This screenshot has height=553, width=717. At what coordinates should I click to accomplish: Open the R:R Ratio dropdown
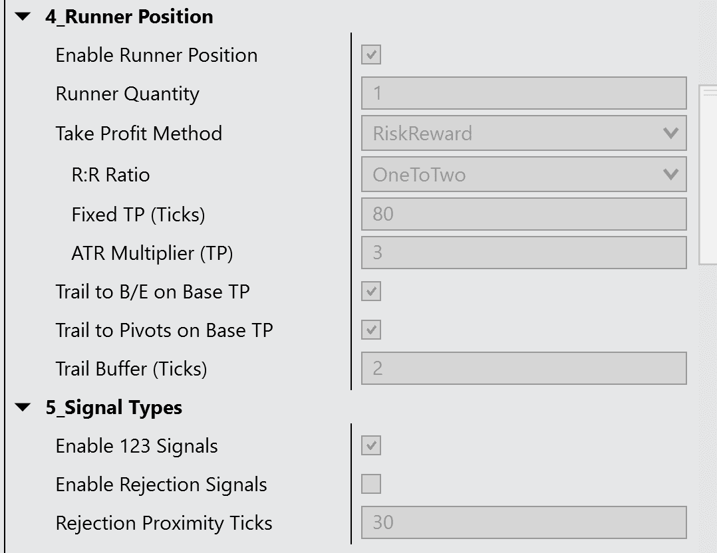[523, 175]
